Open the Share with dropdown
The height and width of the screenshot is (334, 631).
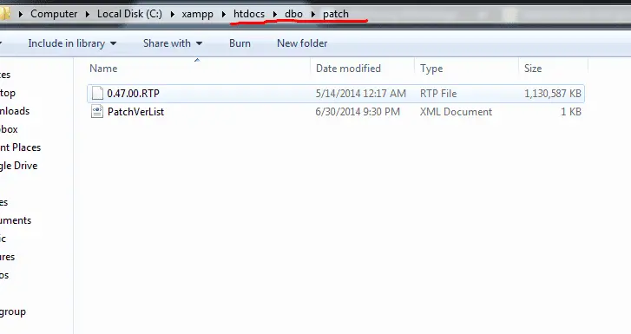tap(173, 43)
